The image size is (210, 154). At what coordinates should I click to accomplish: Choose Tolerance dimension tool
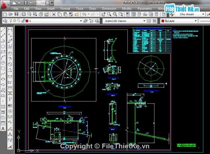[10, 106]
